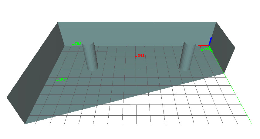Click the TR3 text label

pos(62,79)
